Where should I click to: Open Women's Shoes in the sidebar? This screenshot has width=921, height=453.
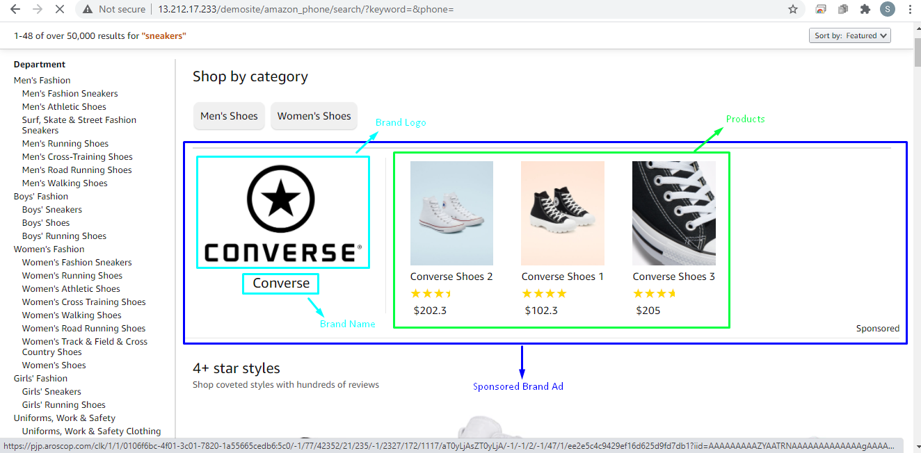coord(54,365)
